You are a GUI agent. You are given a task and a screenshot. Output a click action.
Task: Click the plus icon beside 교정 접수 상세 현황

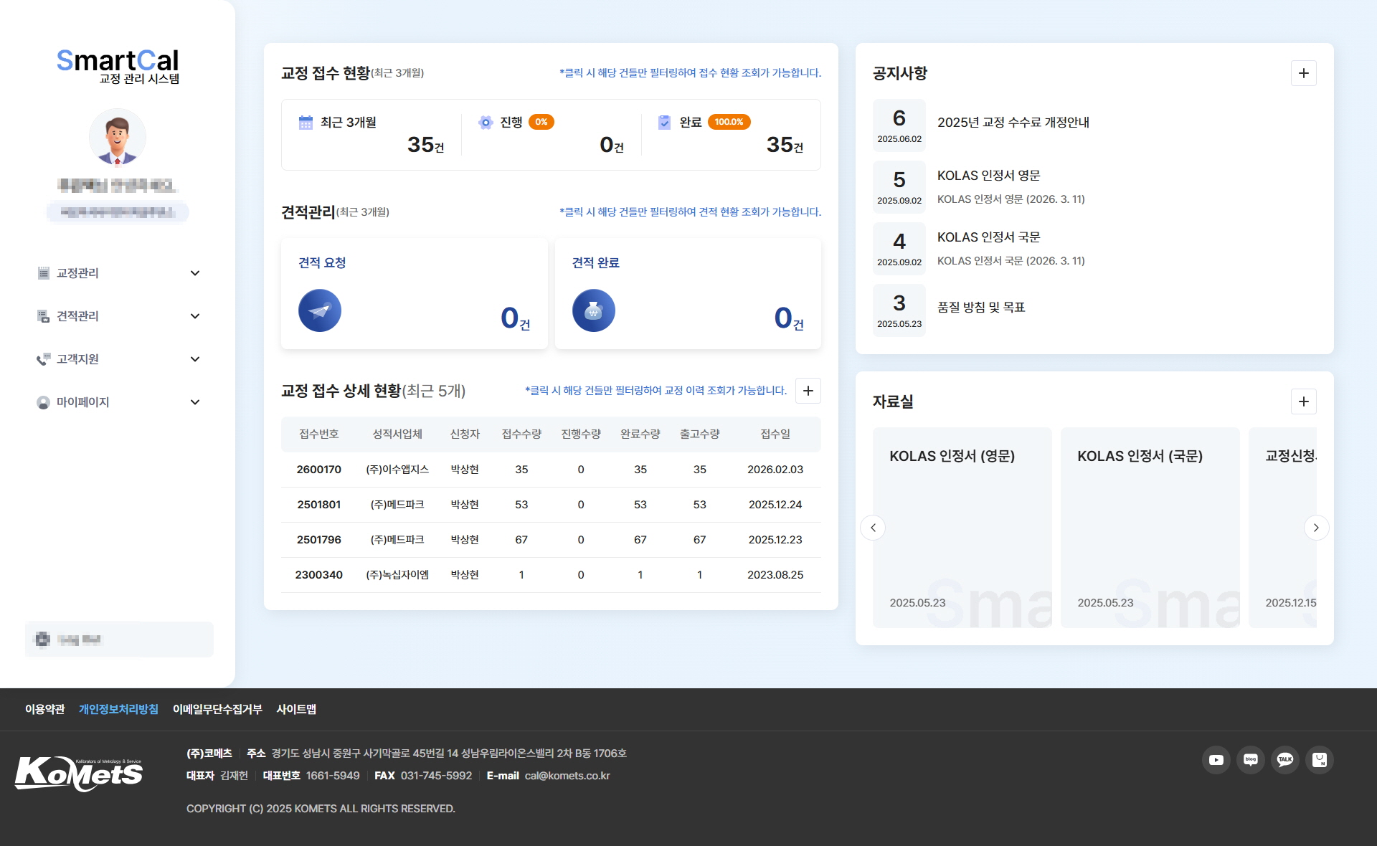tap(808, 391)
